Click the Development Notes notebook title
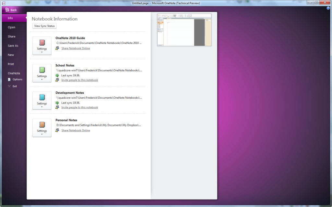Image resolution: width=332 pixels, height=207 pixels. pos(70,93)
